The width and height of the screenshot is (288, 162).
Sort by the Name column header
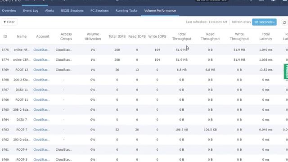point(22,36)
